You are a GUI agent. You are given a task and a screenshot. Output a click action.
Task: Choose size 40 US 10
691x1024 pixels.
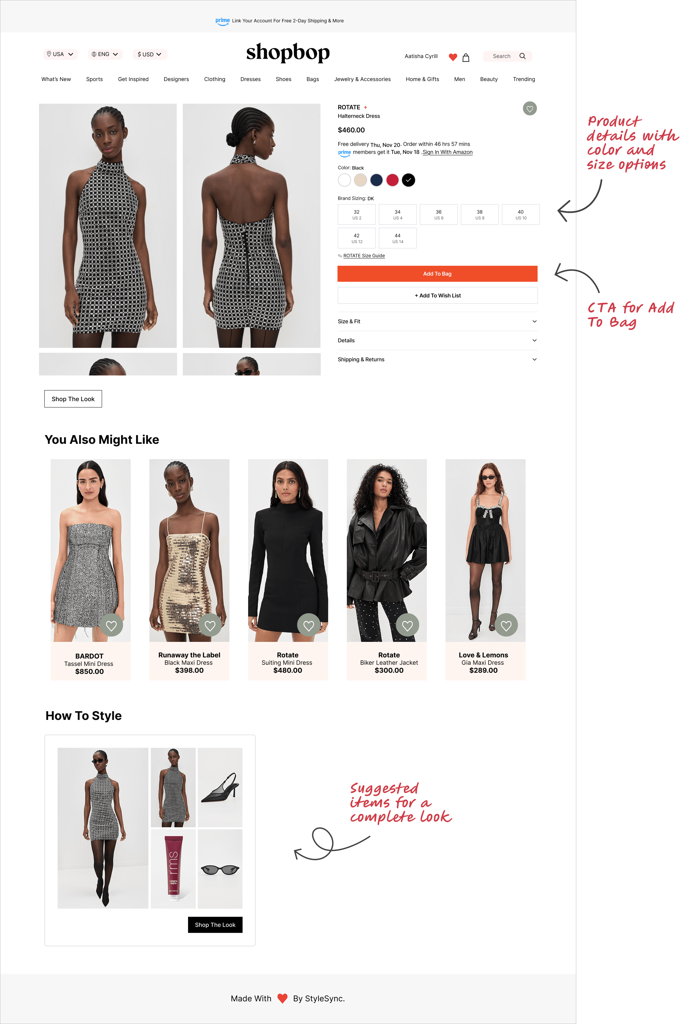pos(521,215)
